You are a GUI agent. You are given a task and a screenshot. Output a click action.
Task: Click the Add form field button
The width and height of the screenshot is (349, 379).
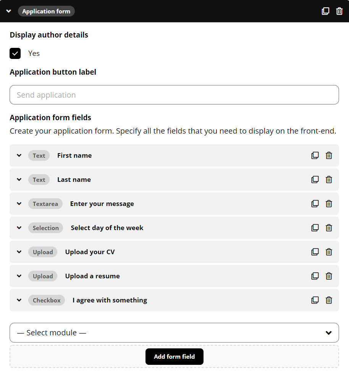(x=174, y=356)
